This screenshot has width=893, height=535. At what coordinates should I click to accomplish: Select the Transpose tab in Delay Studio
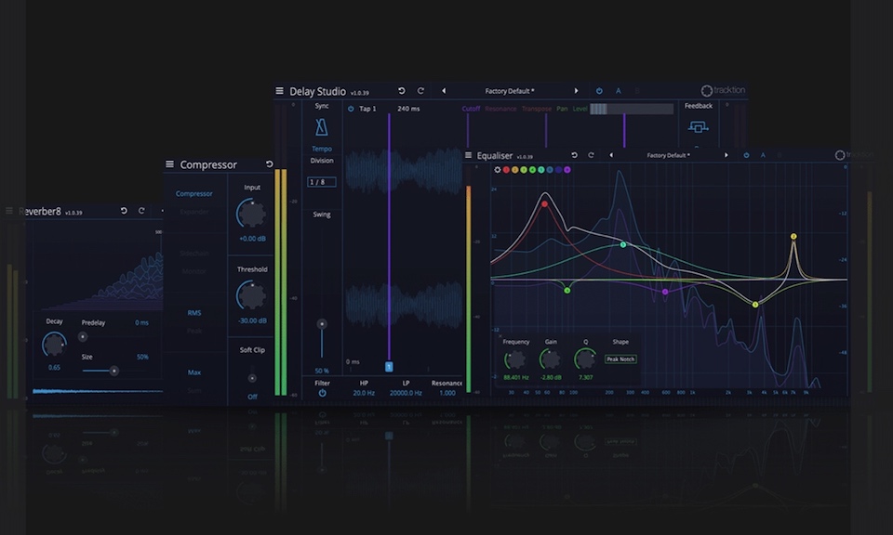point(537,109)
